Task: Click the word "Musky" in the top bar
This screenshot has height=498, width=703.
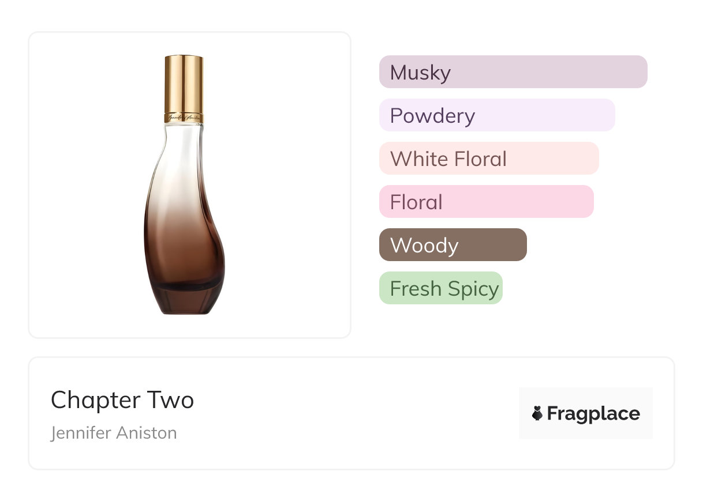Action: 420,73
